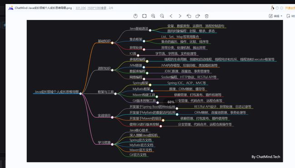Click the convert file icon at top right
295x168 pixels.
click(288, 16)
